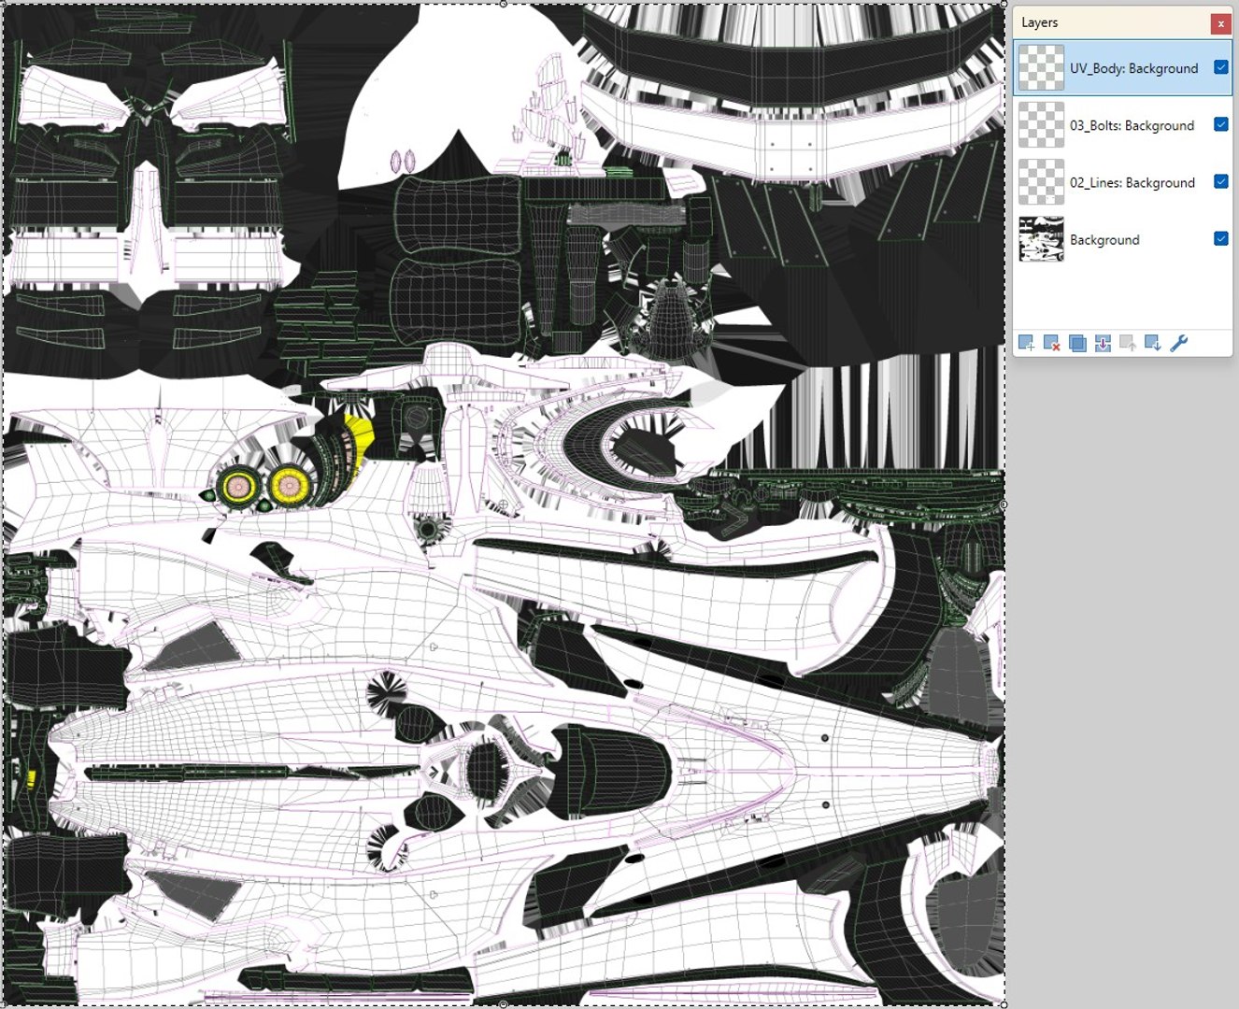Open layer properties wrench icon
The image size is (1239, 1009).
[x=1179, y=343]
